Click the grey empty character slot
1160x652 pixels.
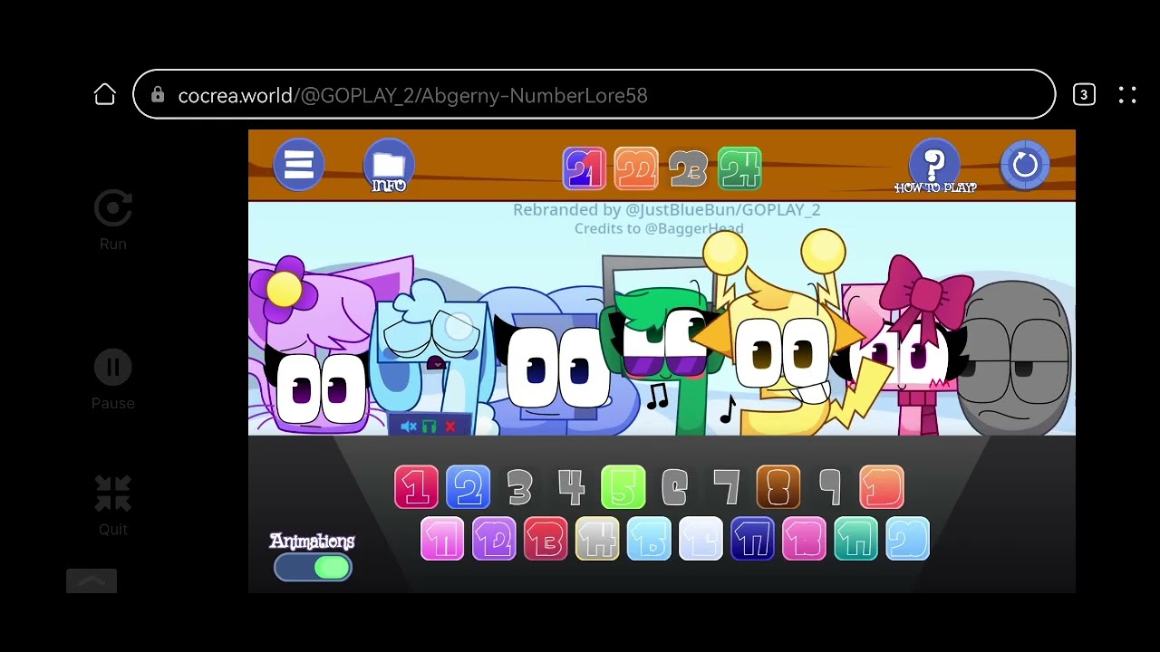tap(1015, 358)
